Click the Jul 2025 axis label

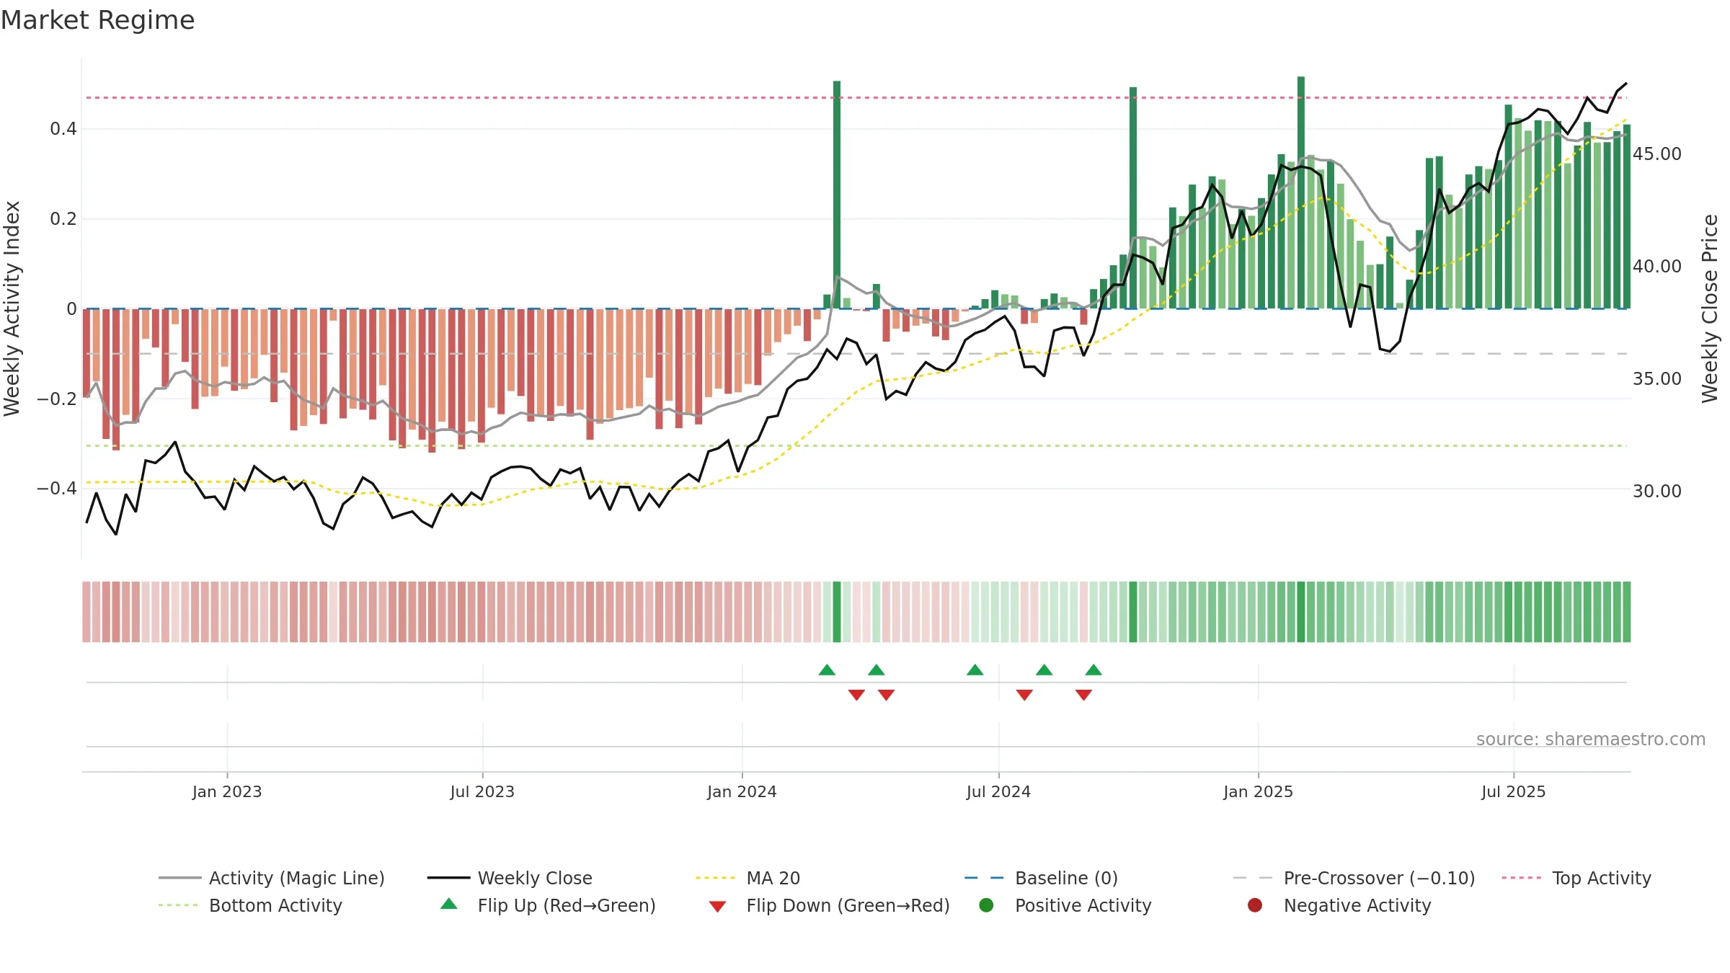click(1514, 791)
